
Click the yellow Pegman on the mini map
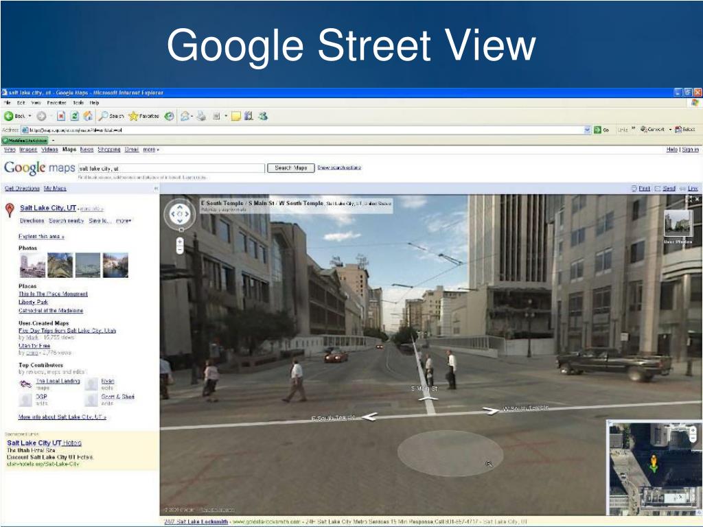pos(654,463)
